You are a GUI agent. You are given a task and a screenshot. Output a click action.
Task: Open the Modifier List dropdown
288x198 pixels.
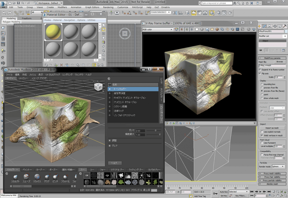point(272,36)
